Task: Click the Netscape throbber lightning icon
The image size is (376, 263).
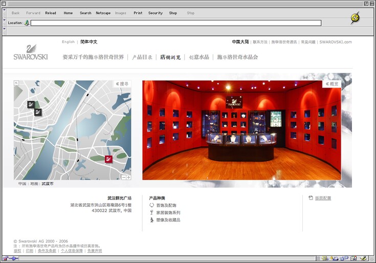Action: [355, 18]
